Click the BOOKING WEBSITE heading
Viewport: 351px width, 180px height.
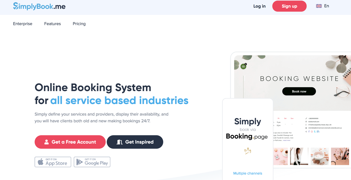[x=299, y=79]
